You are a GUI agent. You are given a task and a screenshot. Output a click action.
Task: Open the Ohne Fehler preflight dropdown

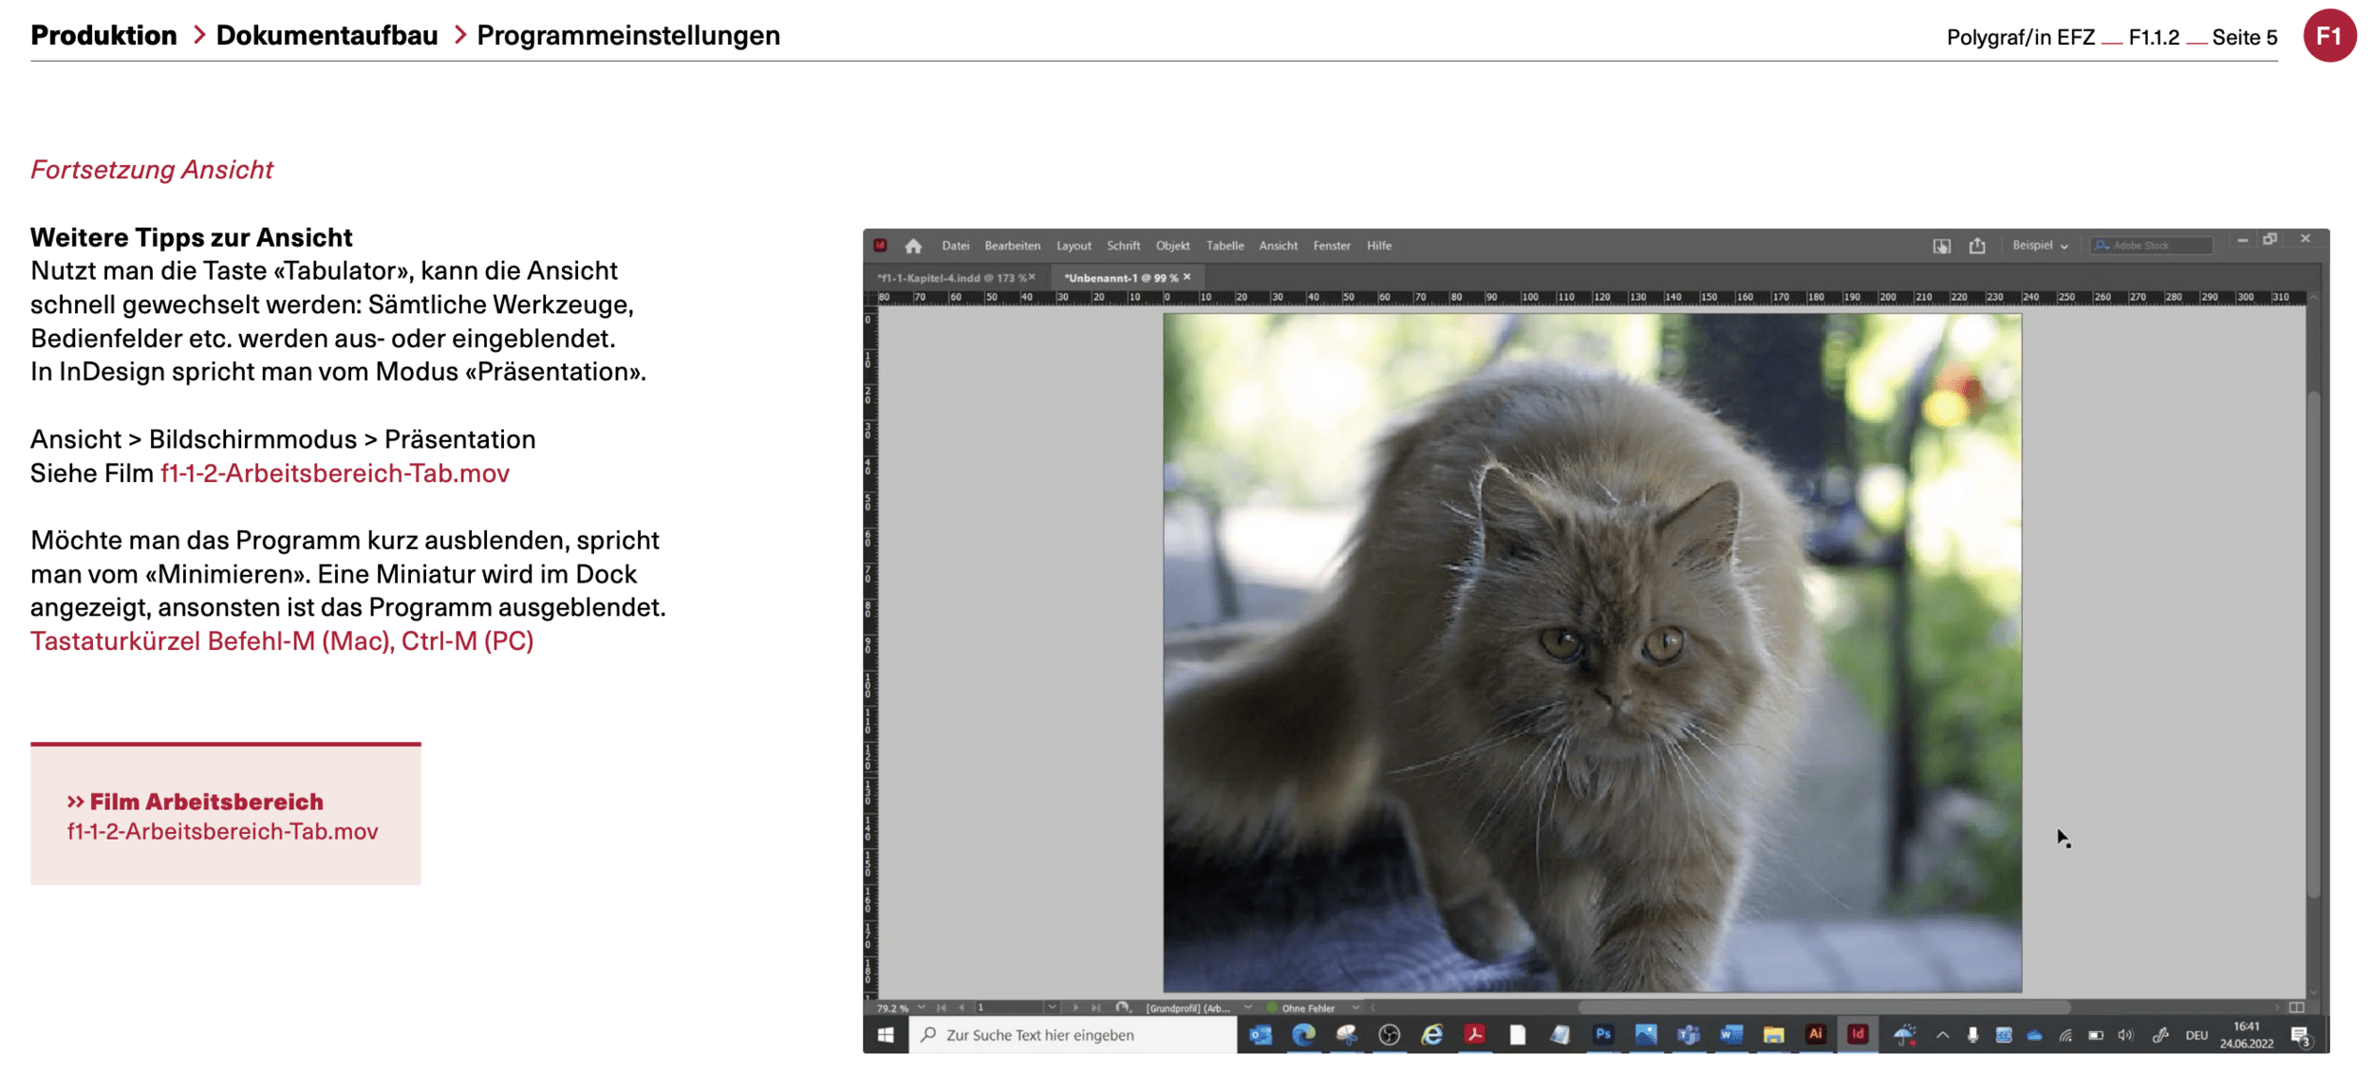[x=1355, y=1008]
